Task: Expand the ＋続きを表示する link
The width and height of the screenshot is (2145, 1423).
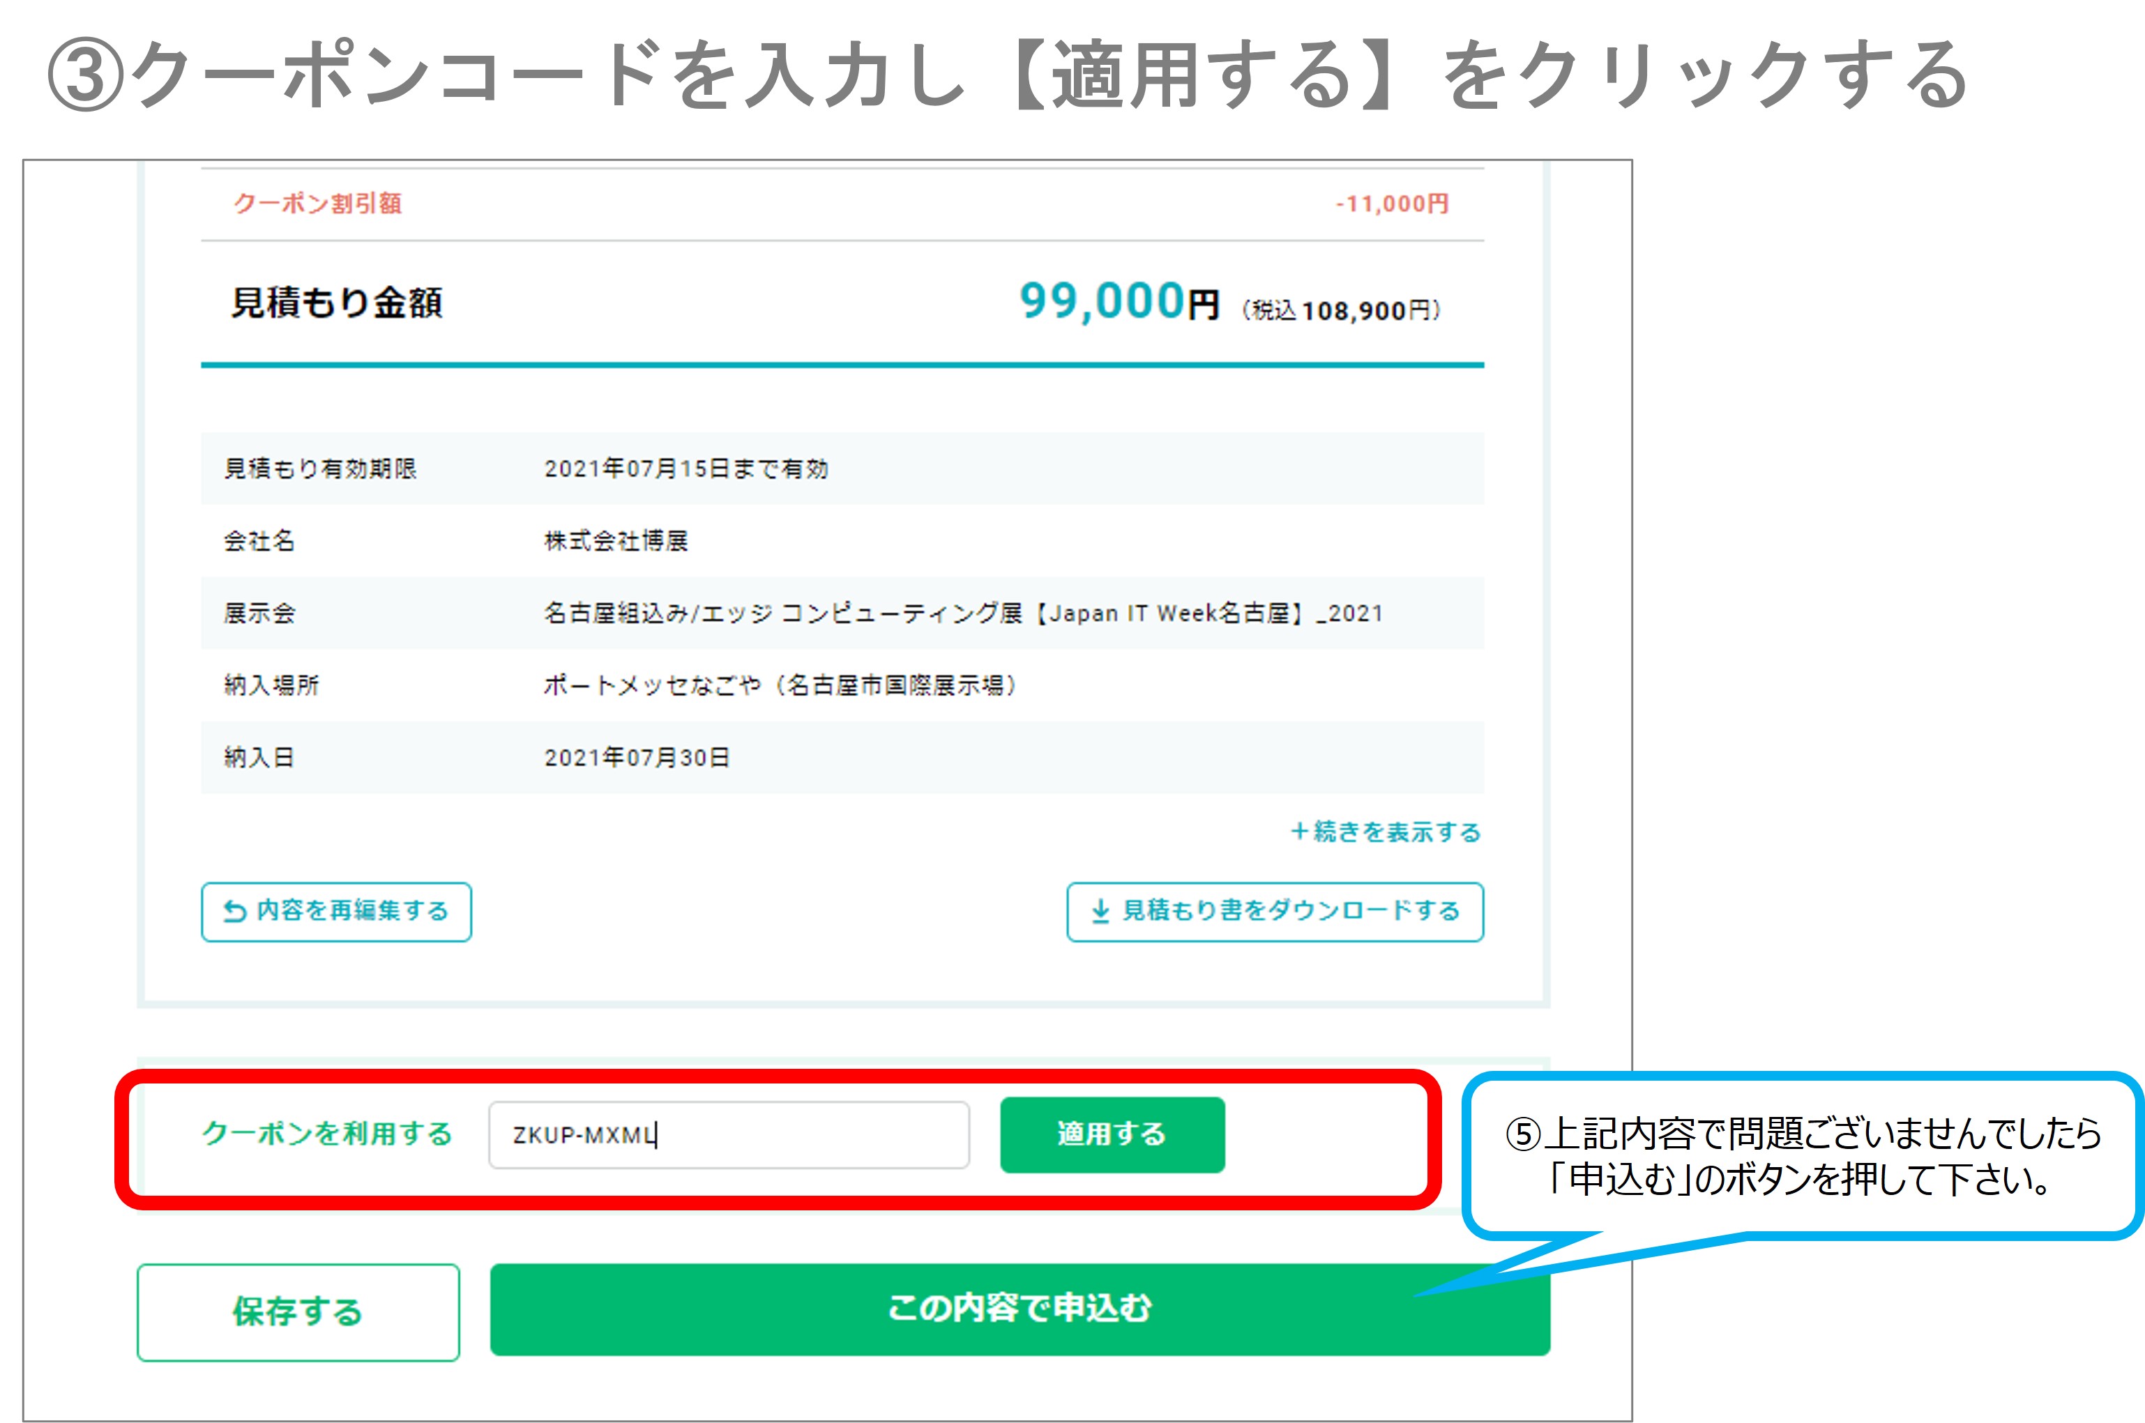Action: pos(1385,831)
